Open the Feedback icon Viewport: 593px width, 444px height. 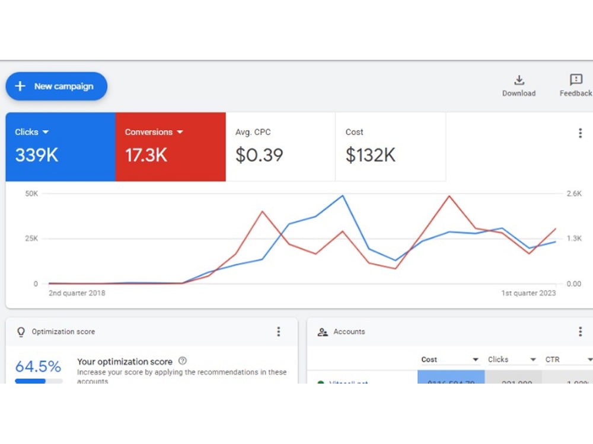[x=576, y=80]
